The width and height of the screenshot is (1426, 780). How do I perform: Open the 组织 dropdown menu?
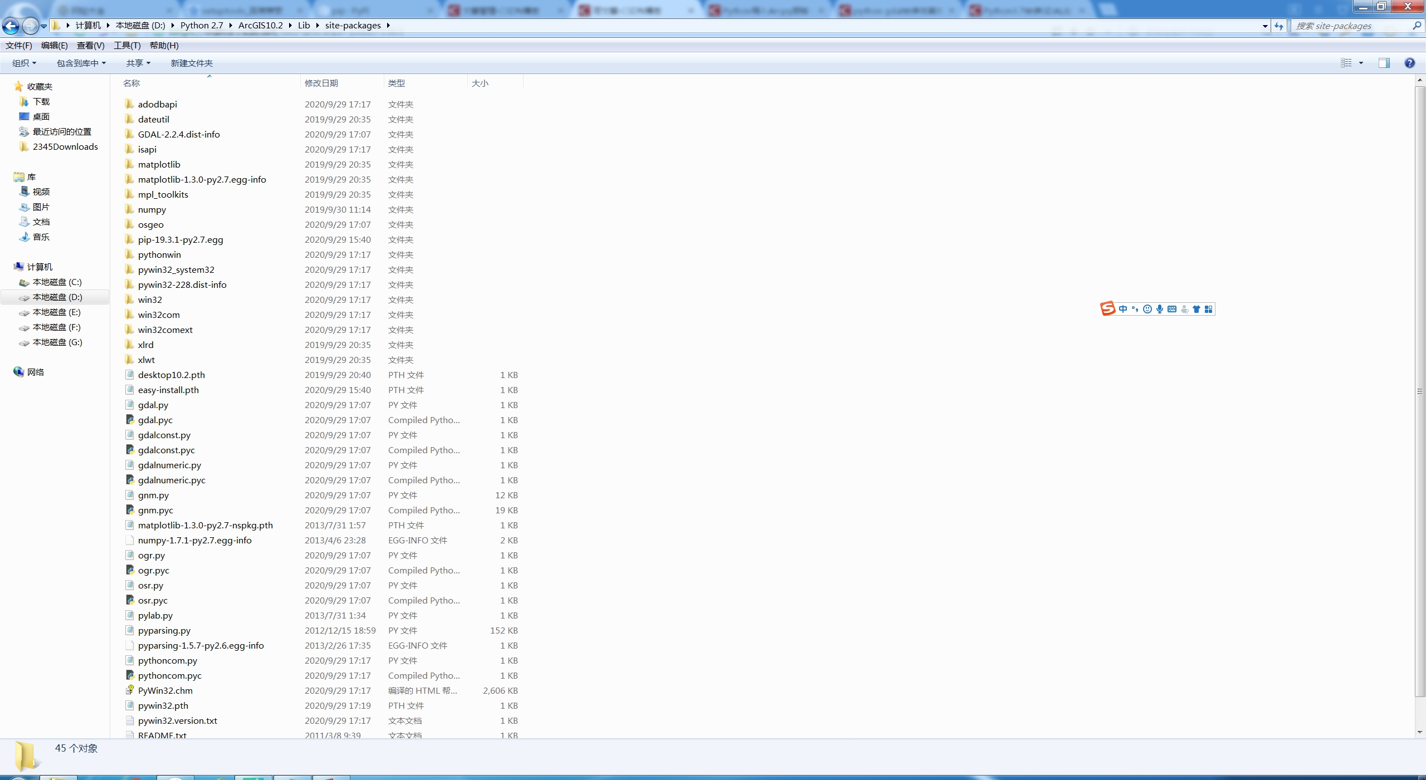click(x=24, y=63)
